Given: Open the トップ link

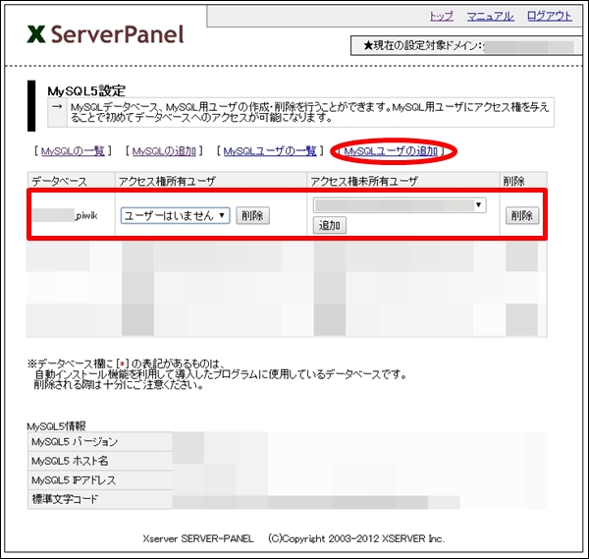Looking at the screenshot, I should 442,16.
